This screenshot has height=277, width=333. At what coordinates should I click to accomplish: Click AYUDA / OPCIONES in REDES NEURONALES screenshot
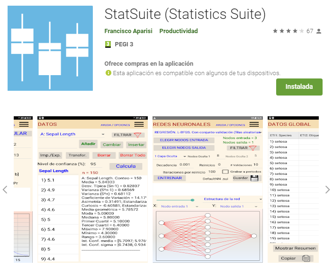(230, 125)
